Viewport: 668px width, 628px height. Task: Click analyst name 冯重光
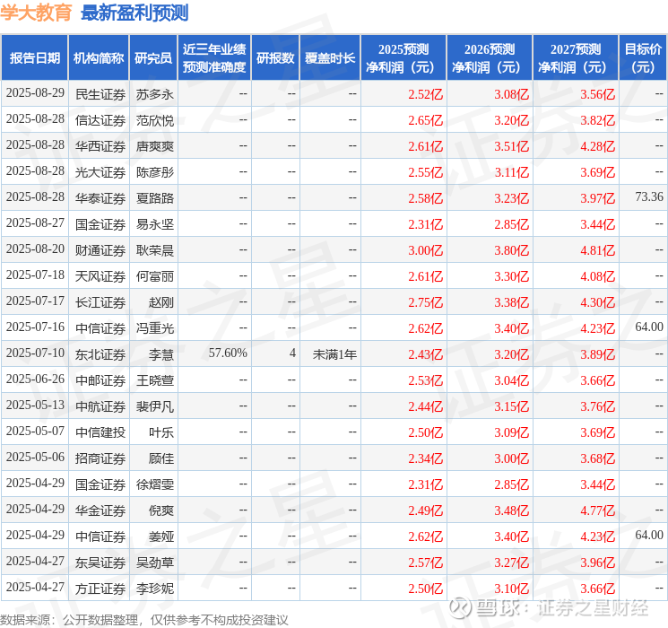click(154, 328)
